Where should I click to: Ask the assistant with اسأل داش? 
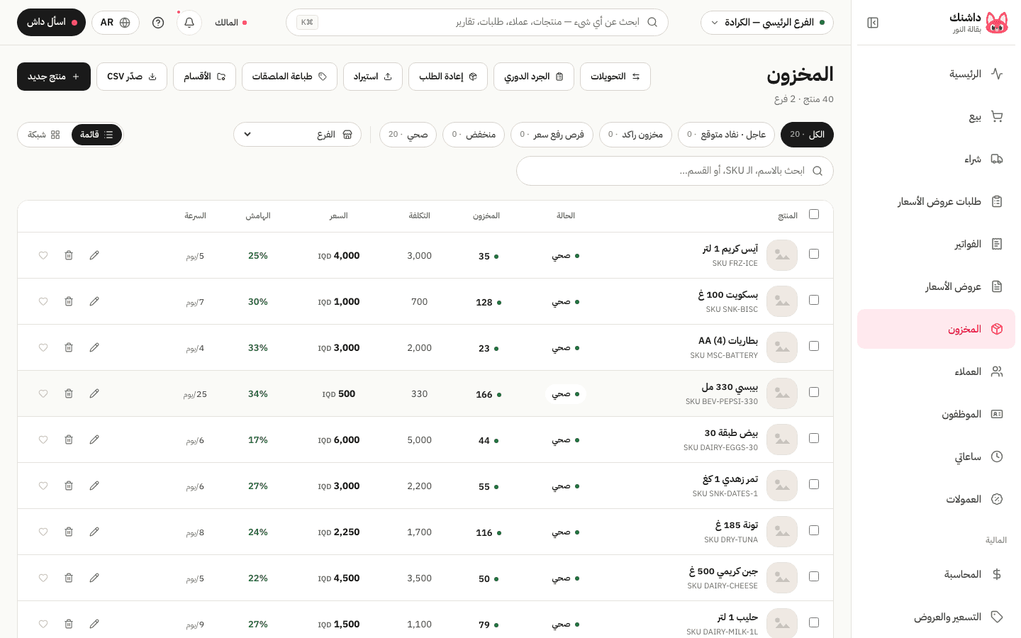coord(51,23)
